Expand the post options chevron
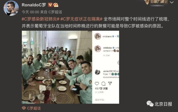 [x=172, y=2]
